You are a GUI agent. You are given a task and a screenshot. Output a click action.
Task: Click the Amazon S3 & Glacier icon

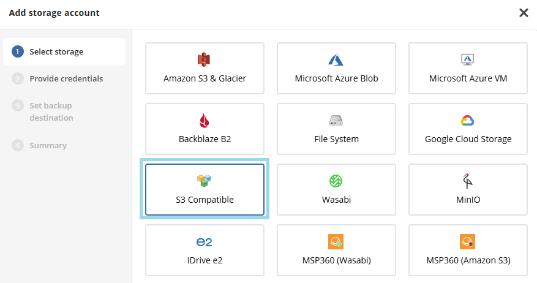pos(205,59)
